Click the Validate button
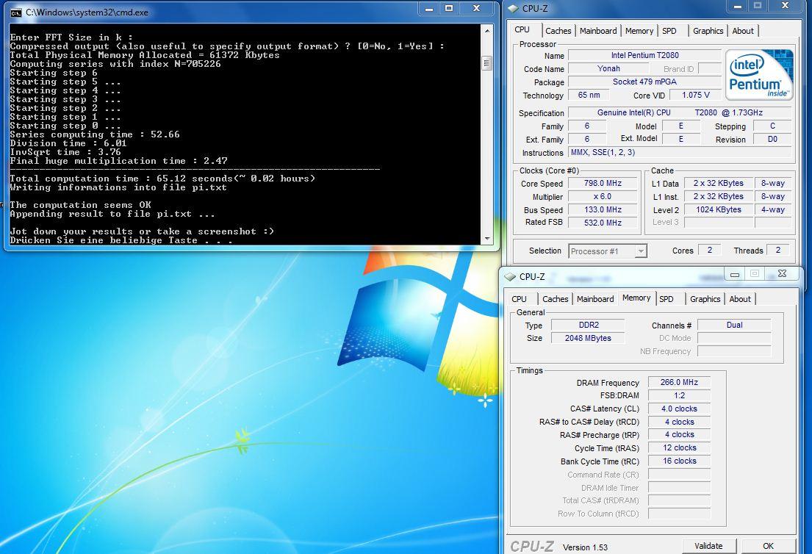This screenshot has width=812, height=554. pyautogui.click(x=708, y=546)
